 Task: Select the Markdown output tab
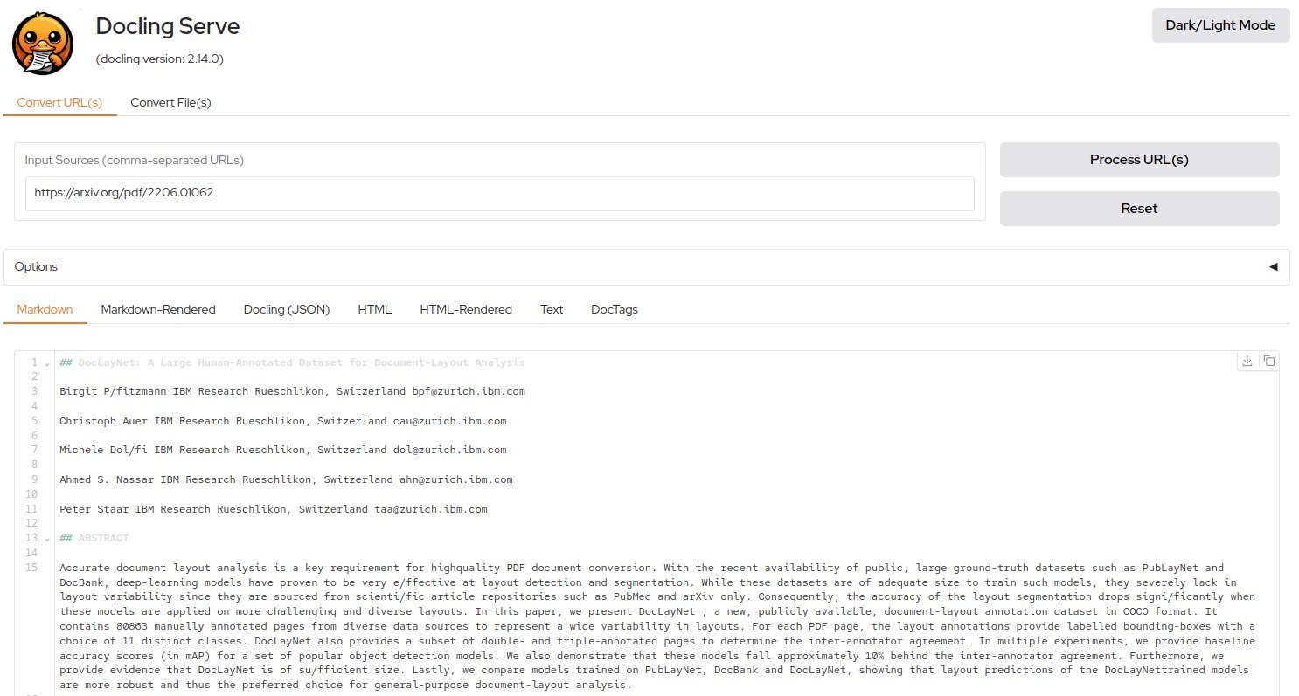pos(45,309)
